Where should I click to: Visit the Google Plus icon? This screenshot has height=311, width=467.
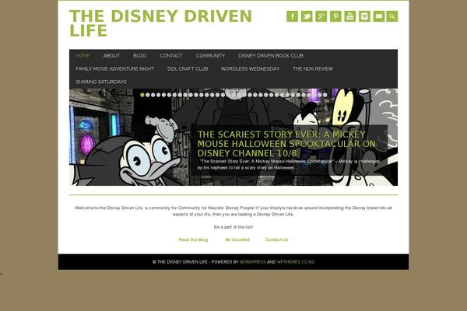(x=321, y=16)
